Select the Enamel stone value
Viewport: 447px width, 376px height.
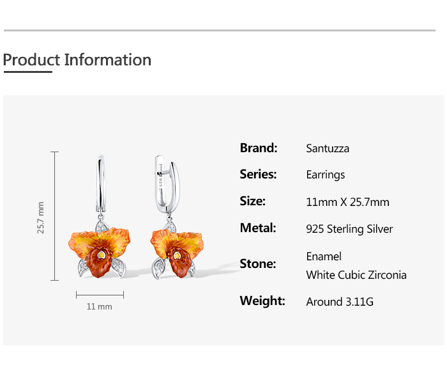[x=324, y=256]
